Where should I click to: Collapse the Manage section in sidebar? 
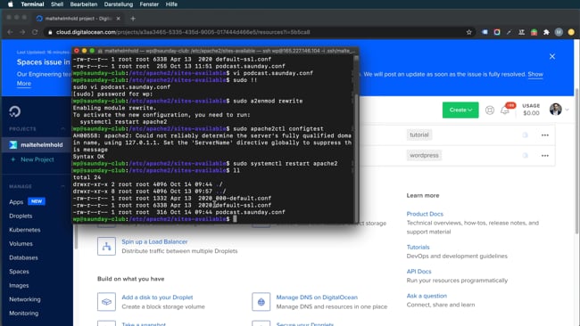tap(62, 186)
